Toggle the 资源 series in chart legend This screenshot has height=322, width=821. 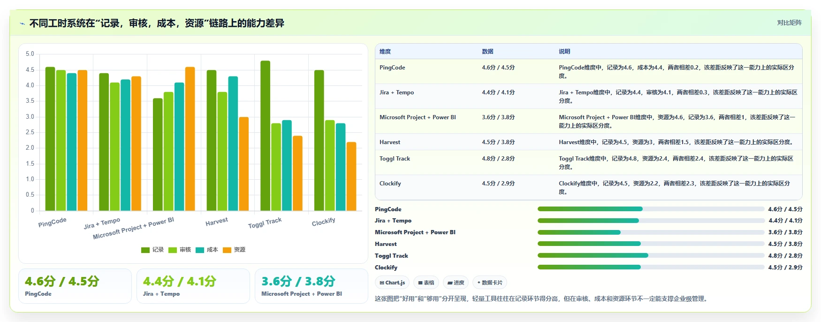pyautogui.click(x=234, y=250)
